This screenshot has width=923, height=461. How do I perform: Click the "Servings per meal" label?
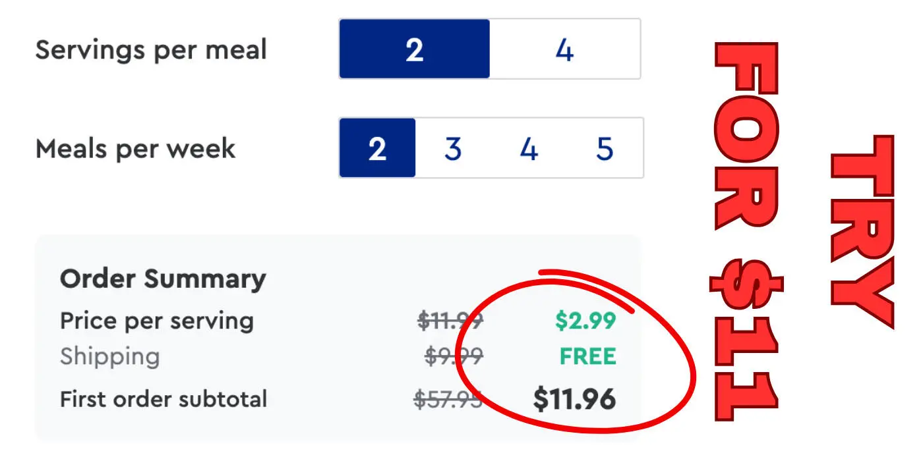tap(151, 50)
